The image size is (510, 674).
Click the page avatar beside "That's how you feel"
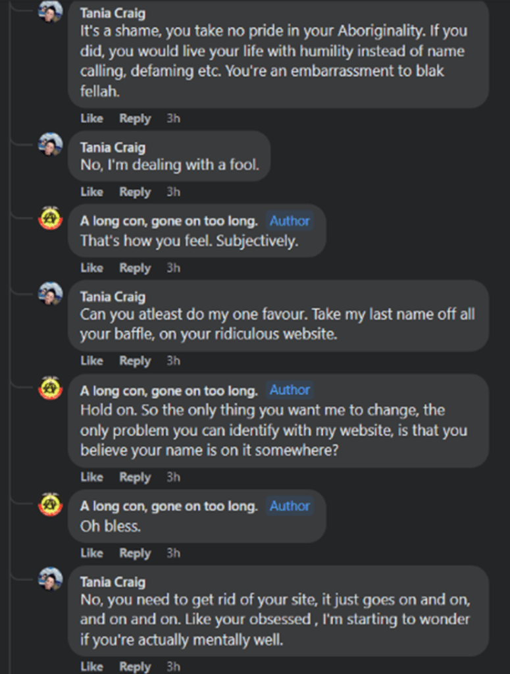click(51, 219)
